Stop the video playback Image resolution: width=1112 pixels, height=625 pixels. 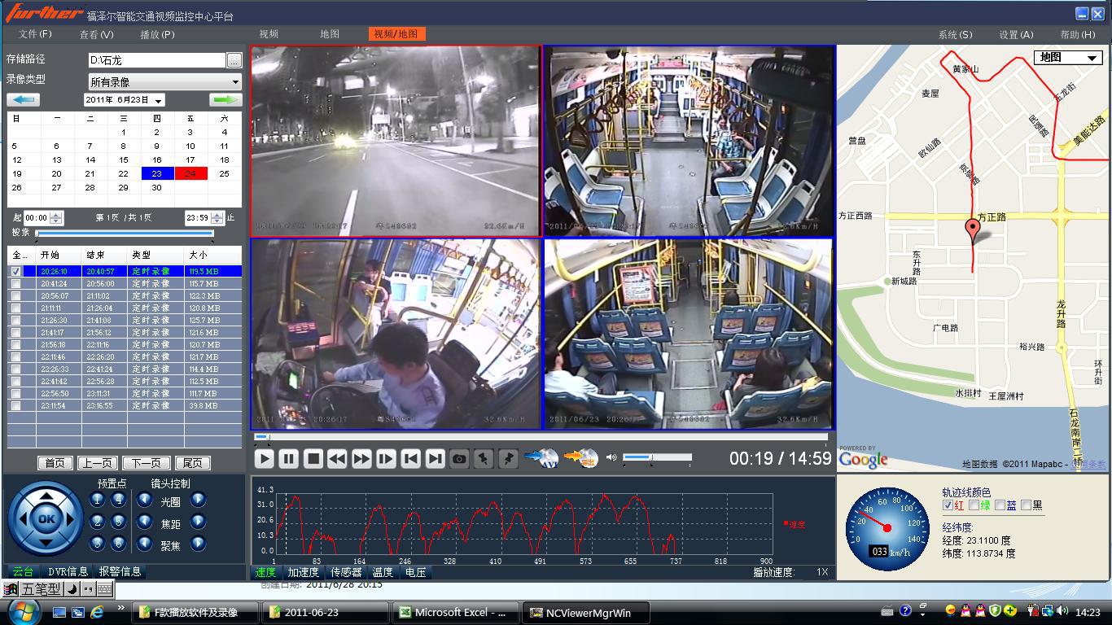[313, 459]
